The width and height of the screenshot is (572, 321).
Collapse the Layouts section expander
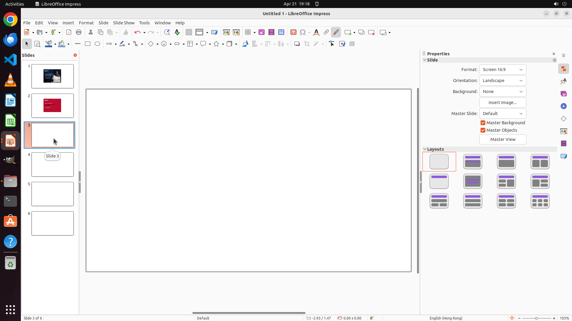pyautogui.click(x=425, y=149)
